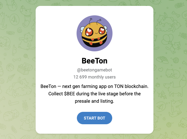Click the circled paper plane doodle top-left

click(x=14, y=19)
